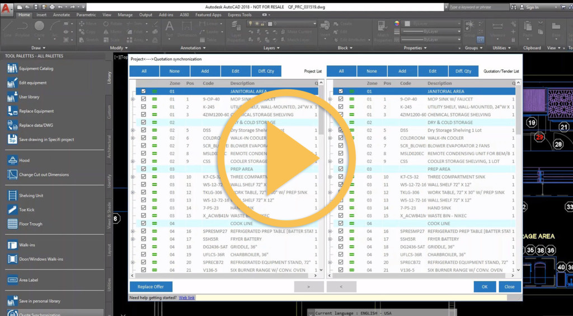
Task: Choose the Area Label tool
Action: (x=22, y=280)
